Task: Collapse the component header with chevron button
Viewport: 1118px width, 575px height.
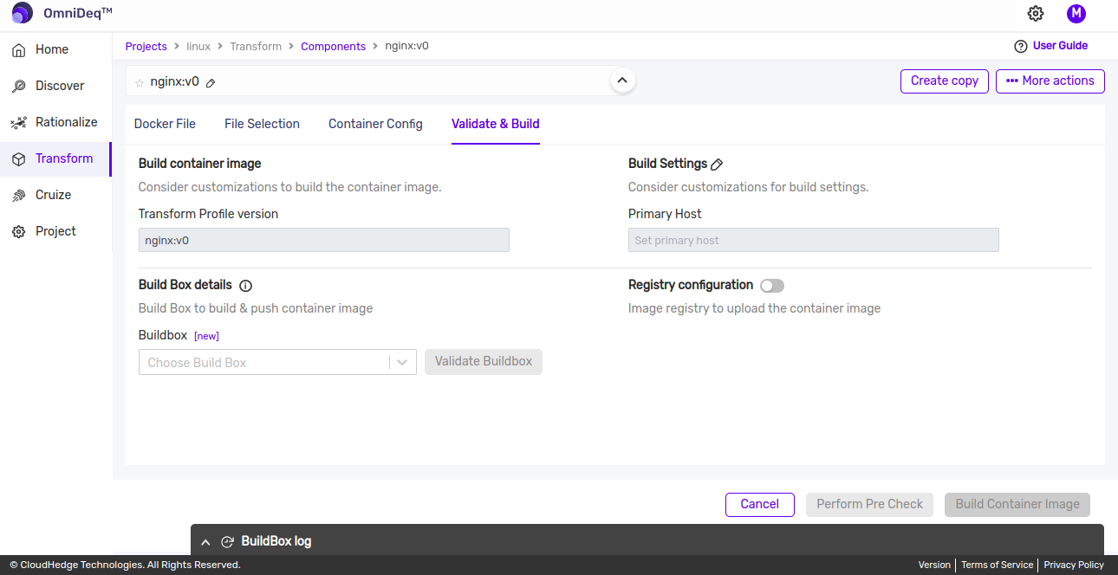Action: click(x=622, y=81)
